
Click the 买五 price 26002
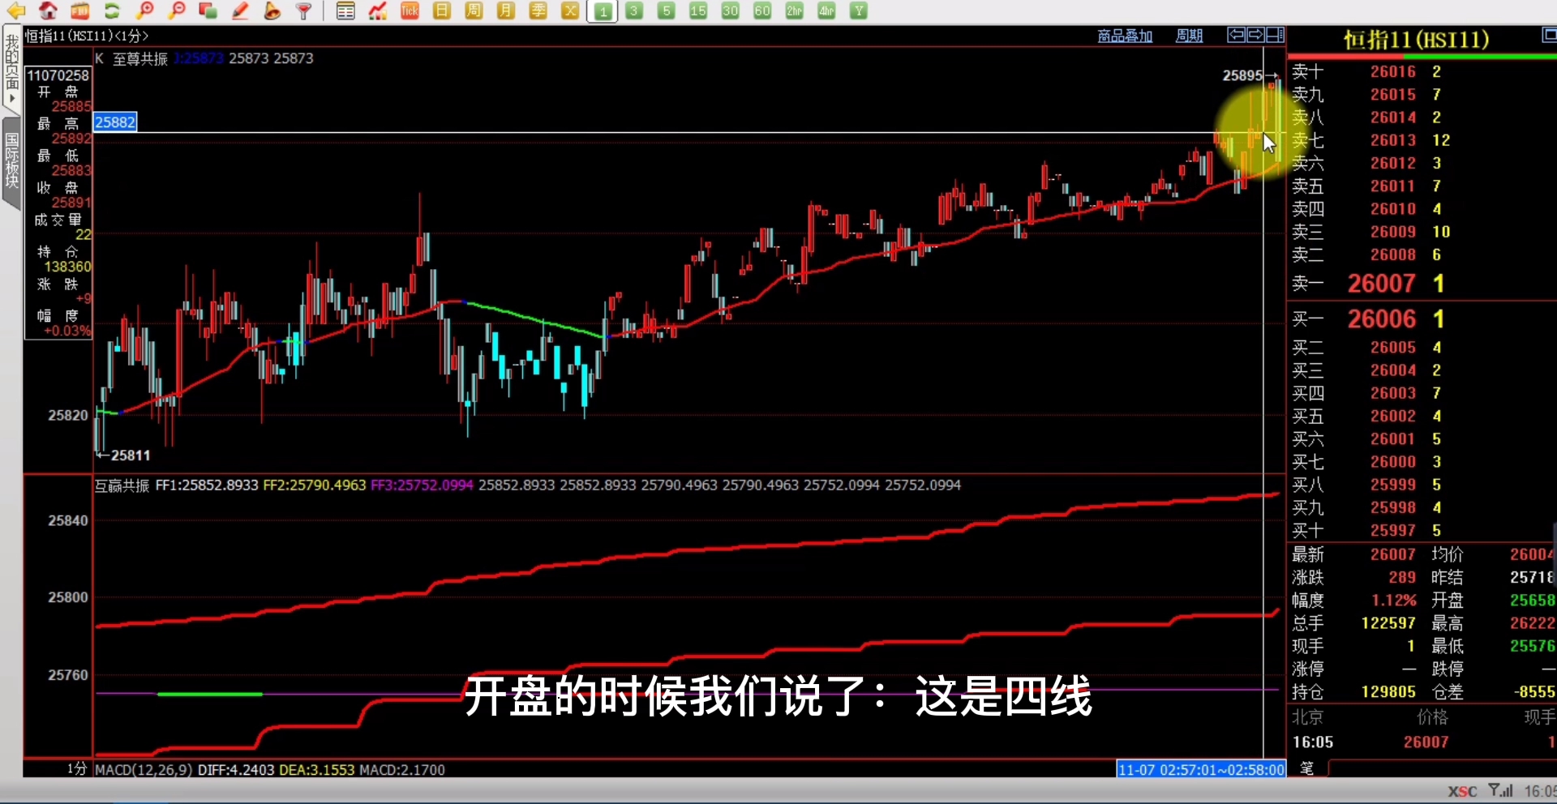pos(1393,416)
